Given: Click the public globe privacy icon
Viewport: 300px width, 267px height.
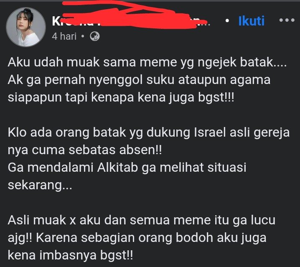Looking at the screenshot, I should pyautogui.click(x=95, y=36).
